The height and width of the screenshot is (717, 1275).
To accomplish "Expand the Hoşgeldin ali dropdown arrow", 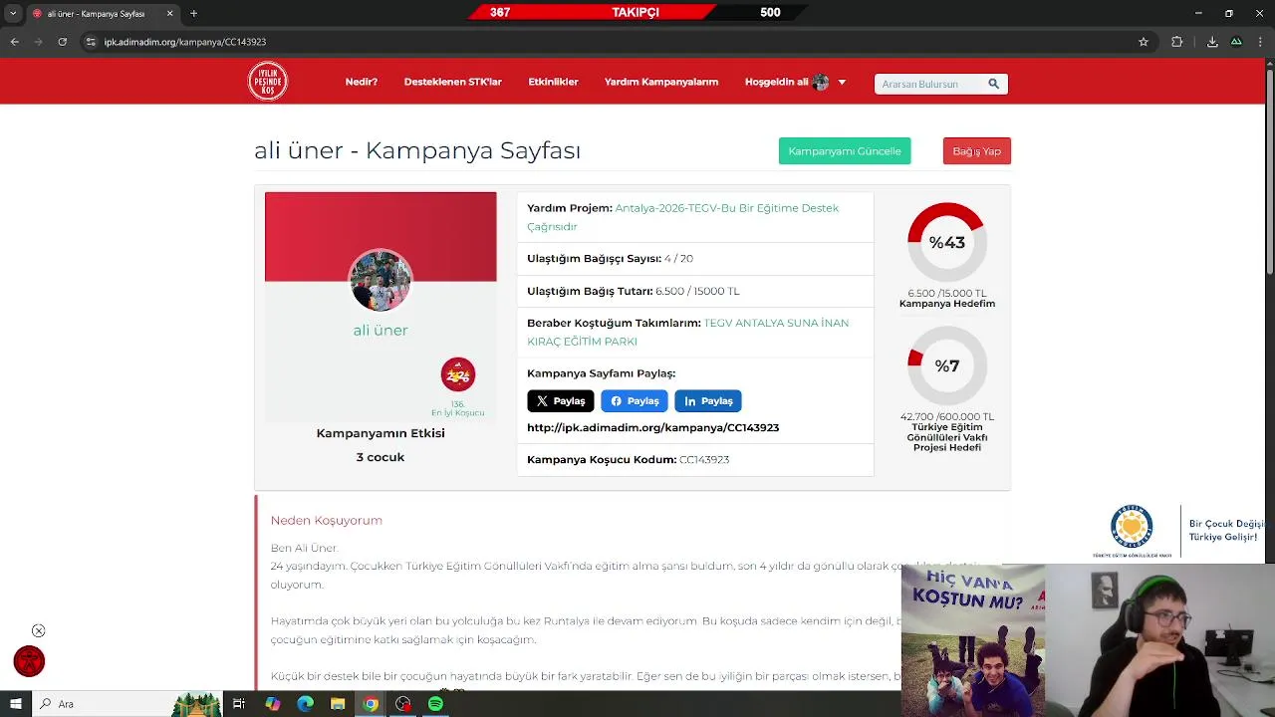I will point(842,82).
